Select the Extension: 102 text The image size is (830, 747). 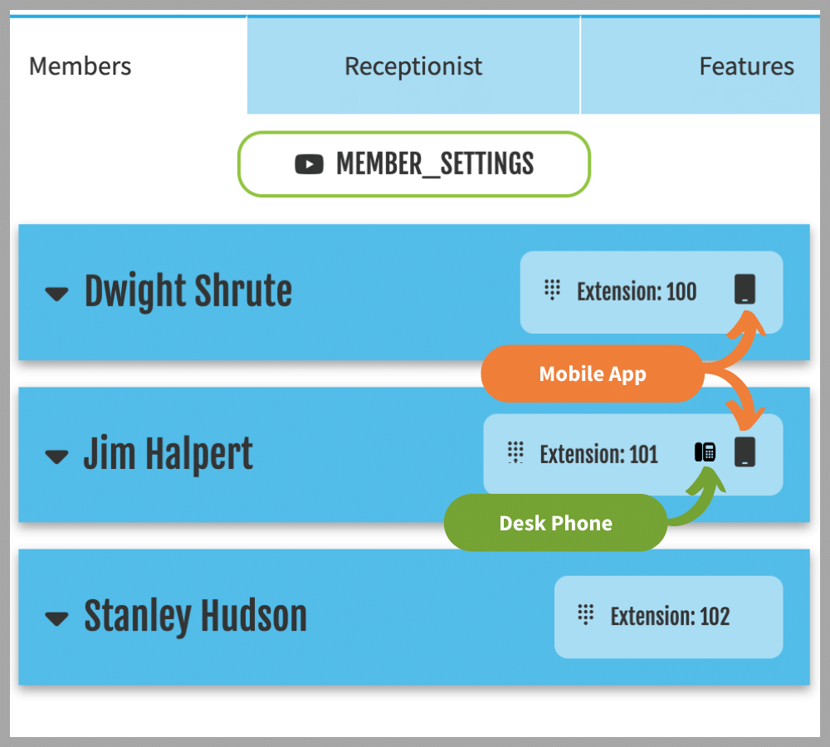click(670, 617)
